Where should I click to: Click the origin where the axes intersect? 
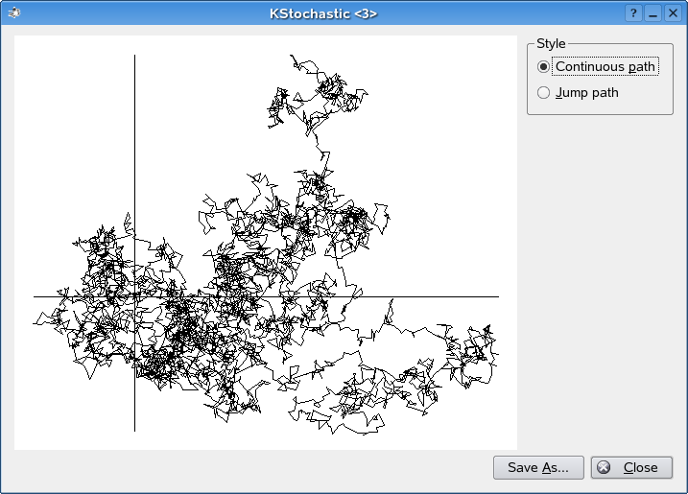134,296
